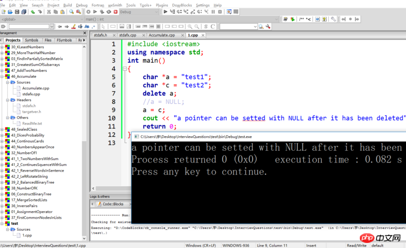Build and run the project

tap(102, 12)
